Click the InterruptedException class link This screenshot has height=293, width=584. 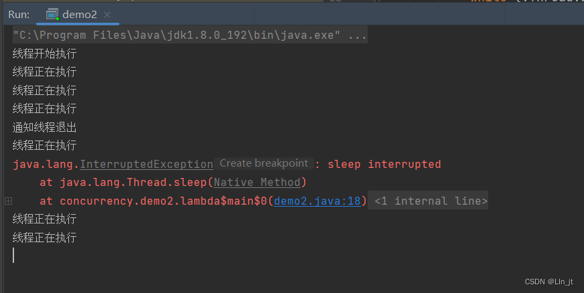(x=147, y=164)
